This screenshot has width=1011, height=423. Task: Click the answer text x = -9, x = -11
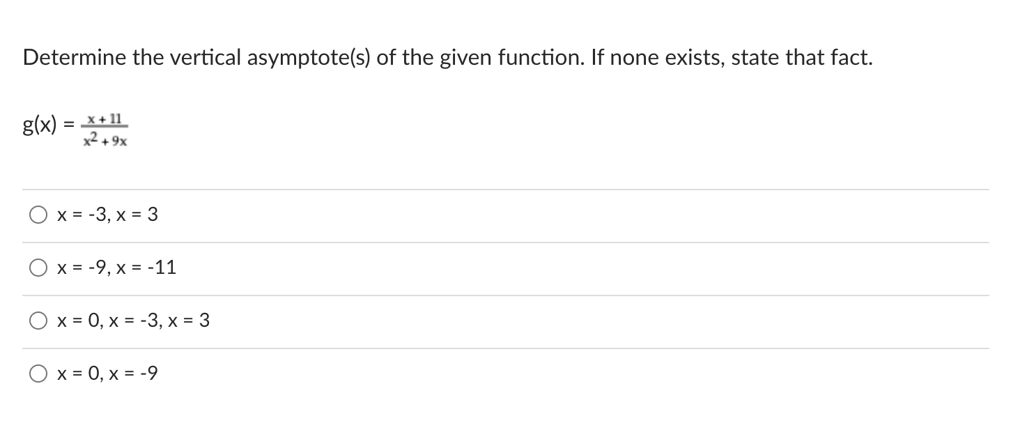click(x=116, y=268)
